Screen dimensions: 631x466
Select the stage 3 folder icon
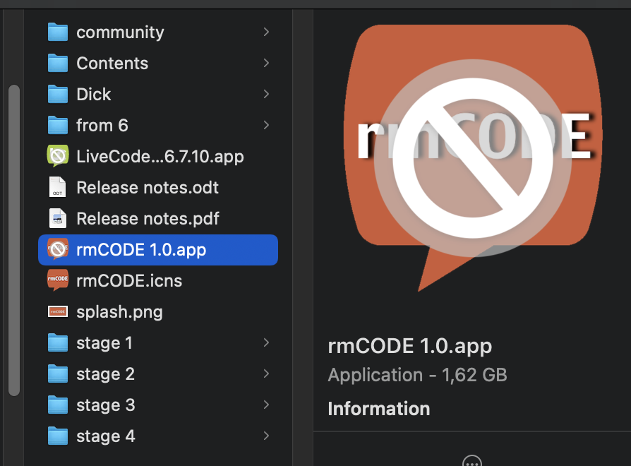point(58,405)
